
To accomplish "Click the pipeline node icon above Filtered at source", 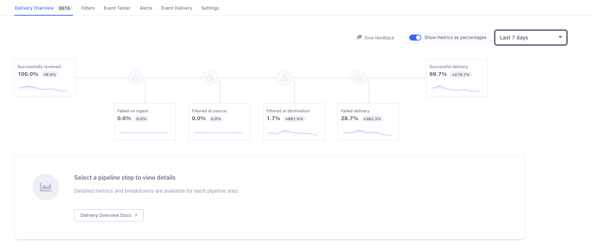I will (x=210, y=78).
